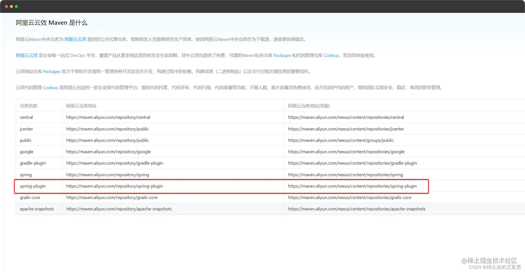This screenshot has width=525, height=272.
Task: Click the new repository URL in the public row
Action: 108,140
